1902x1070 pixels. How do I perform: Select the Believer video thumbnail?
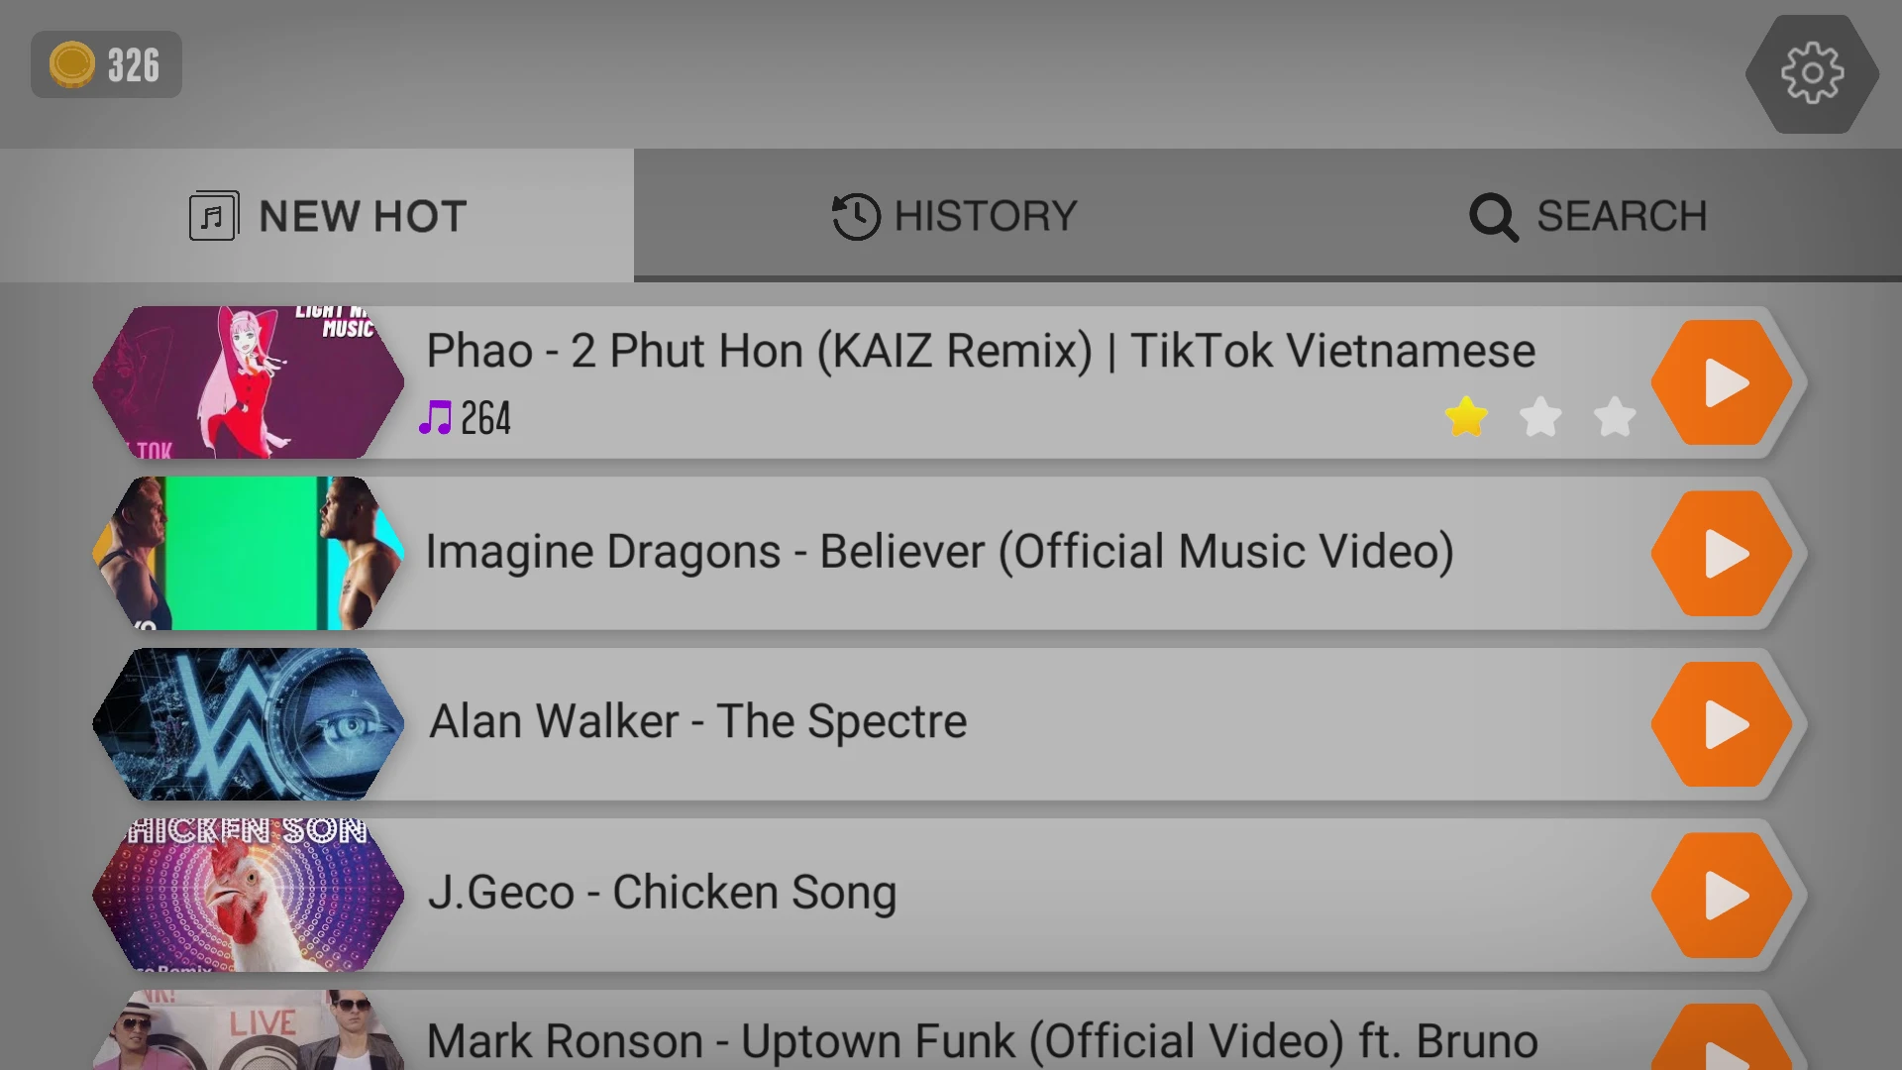[248, 554]
